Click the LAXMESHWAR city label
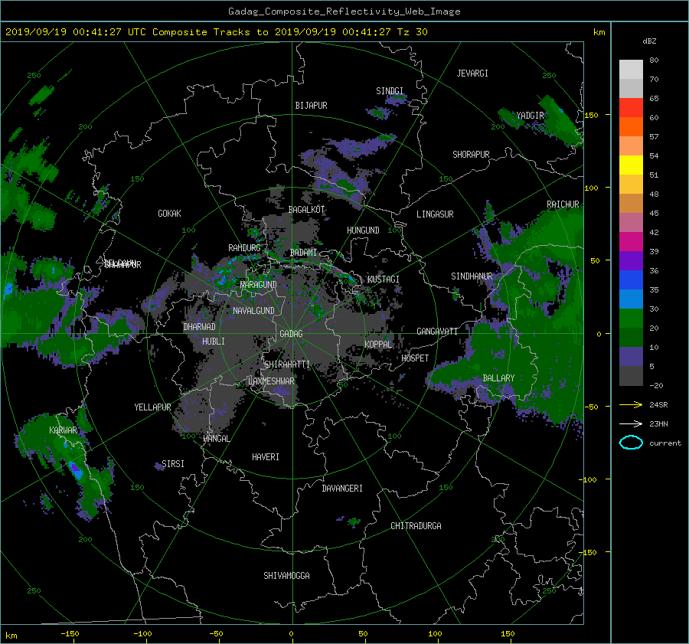 pos(271,381)
